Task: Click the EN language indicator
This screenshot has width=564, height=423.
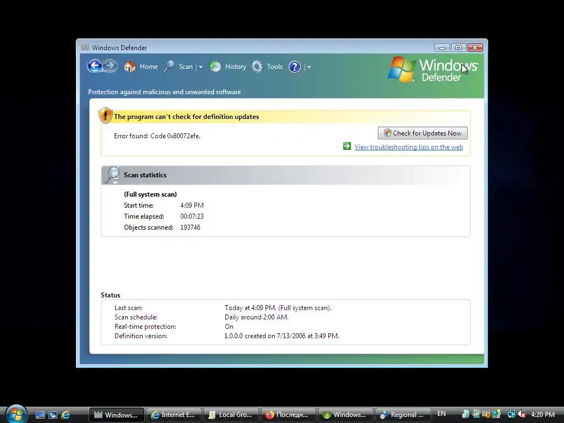Action: pos(441,414)
